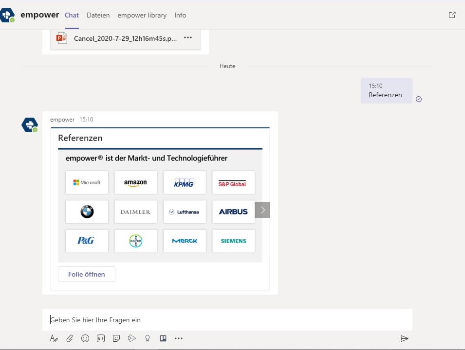
Task: Click the Praise badge icon
Action: click(148, 338)
